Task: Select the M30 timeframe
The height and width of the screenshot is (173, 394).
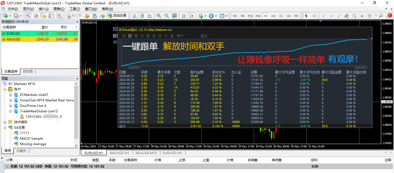Action: click(258, 16)
